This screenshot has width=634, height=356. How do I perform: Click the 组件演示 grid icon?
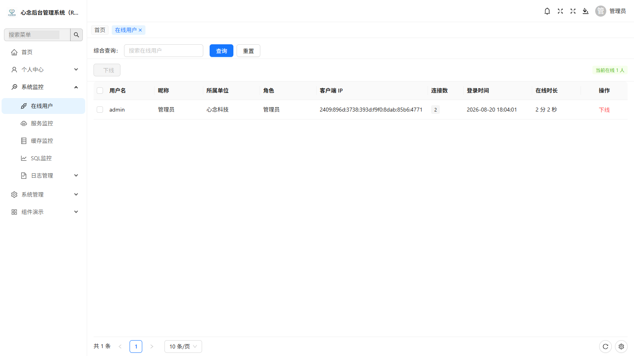coord(14,212)
